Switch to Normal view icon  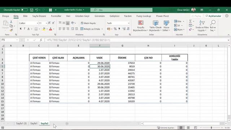coord(181,127)
